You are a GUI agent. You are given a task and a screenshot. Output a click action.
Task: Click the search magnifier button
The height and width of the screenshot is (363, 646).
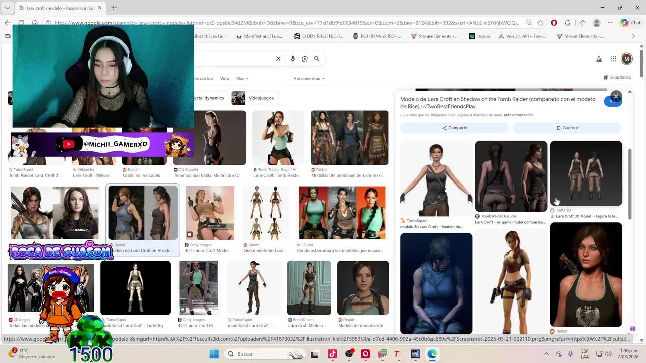317,59
